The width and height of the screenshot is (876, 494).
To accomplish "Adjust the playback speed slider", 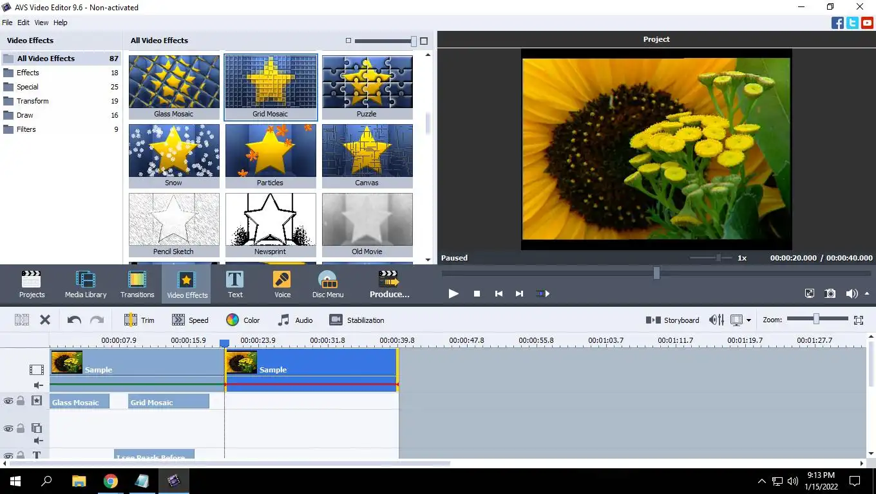I will coord(718,257).
